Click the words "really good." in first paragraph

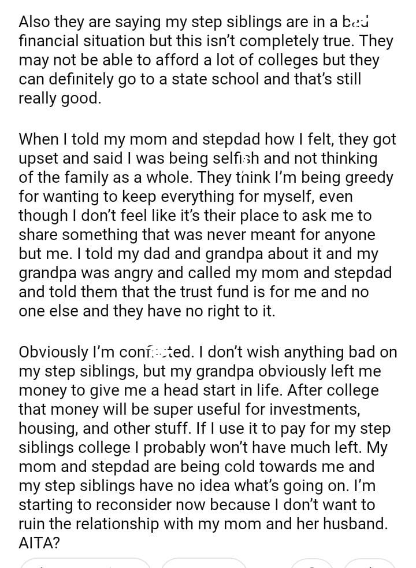coord(60,98)
